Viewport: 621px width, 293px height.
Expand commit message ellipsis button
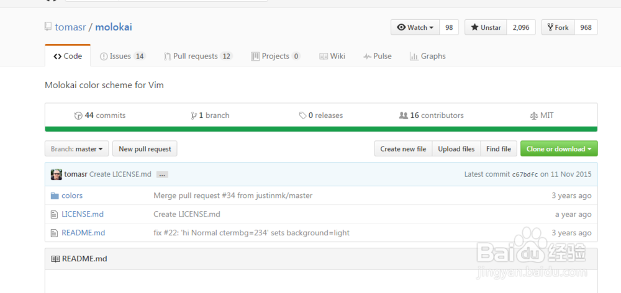pyautogui.click(x=162, y=174)
